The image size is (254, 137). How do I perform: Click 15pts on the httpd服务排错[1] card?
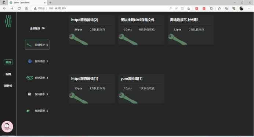pyautogui.click(x=78, y=89)
